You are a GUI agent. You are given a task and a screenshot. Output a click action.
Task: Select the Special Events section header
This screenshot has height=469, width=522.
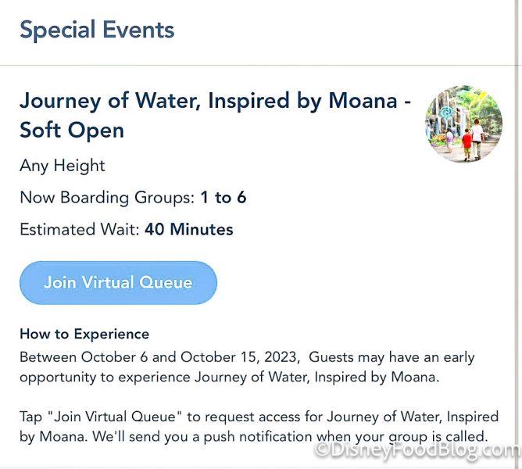[97, 30]
